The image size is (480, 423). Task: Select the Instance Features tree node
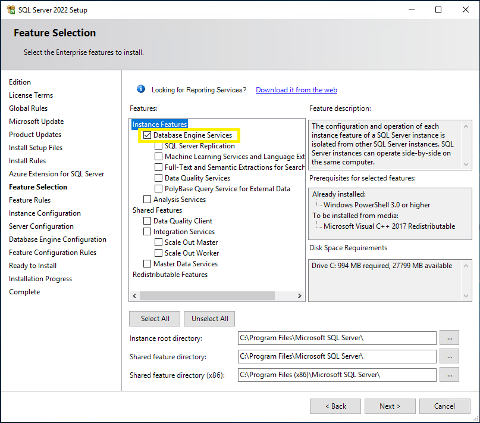(x=159, y=125)
